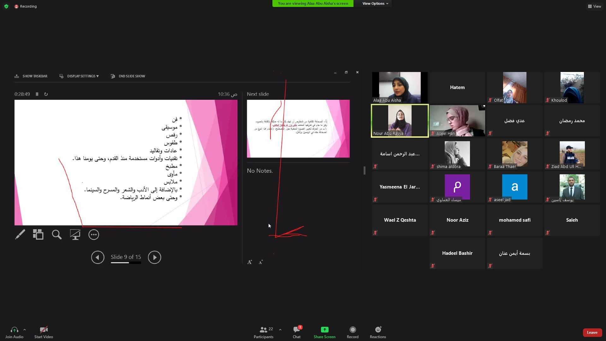Screen dimensions: 606x341
Task: Click End Slide Show
Action: [x=128, y=76]
